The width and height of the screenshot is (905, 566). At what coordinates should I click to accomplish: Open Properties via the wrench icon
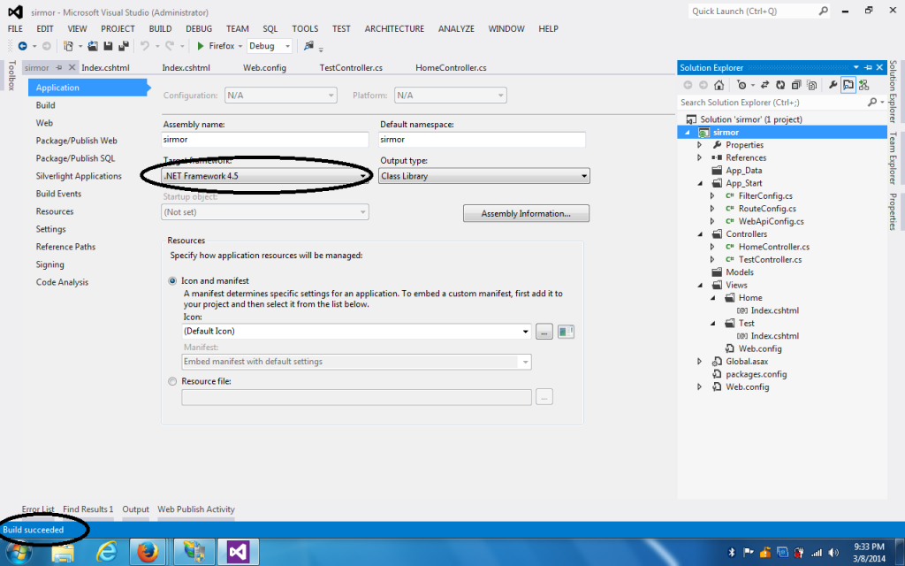tap(833, 86)
